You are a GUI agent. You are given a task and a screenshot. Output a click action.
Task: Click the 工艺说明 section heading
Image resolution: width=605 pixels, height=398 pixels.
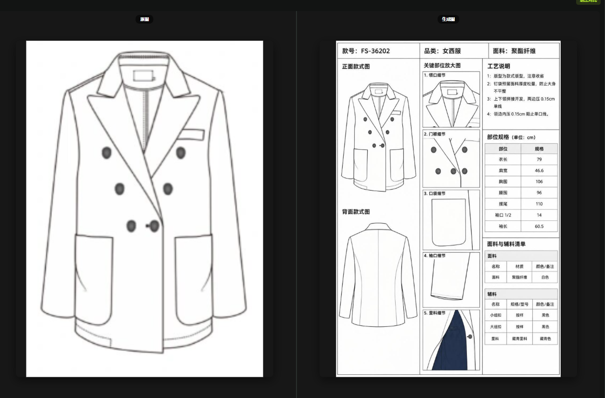coord(499,66)
